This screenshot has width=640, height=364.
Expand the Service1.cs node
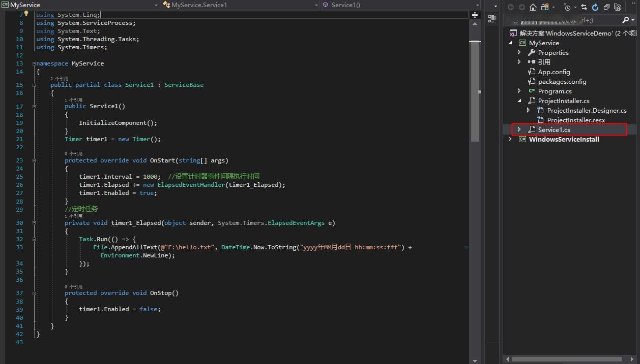(519, 129)
